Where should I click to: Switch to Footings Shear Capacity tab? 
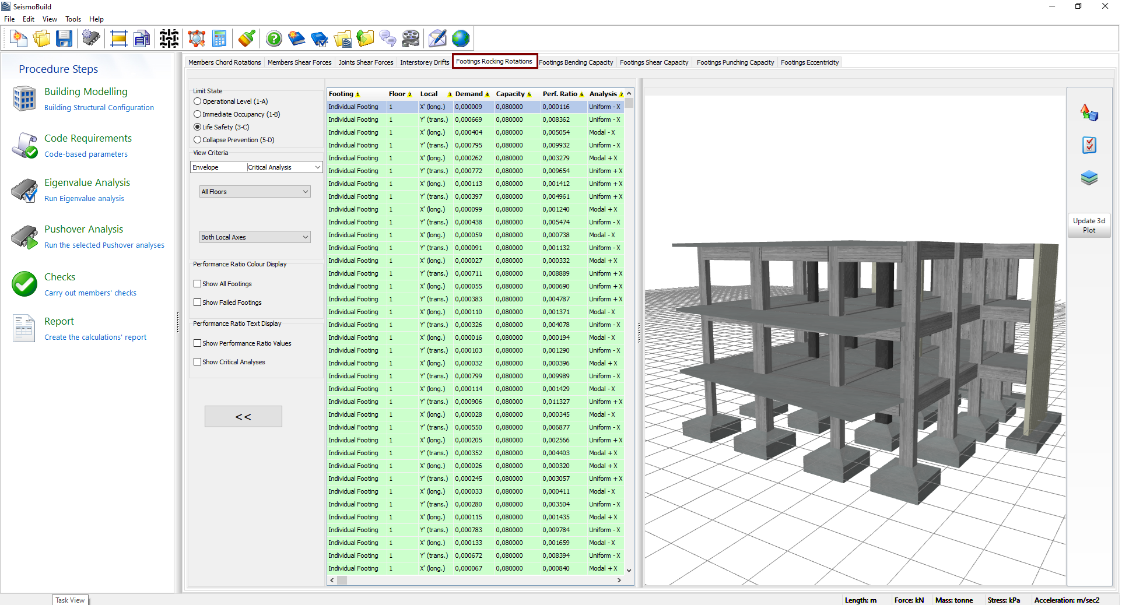coord(654,62)
